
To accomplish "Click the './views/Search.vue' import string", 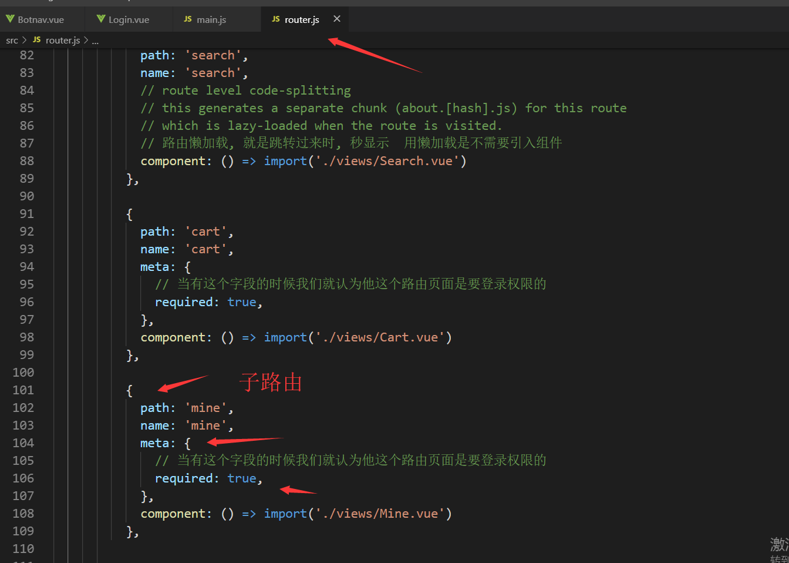I will 387,161.
